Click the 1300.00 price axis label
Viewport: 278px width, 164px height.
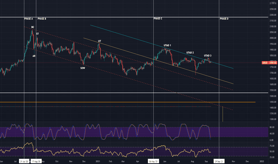[x=273, y=119]
